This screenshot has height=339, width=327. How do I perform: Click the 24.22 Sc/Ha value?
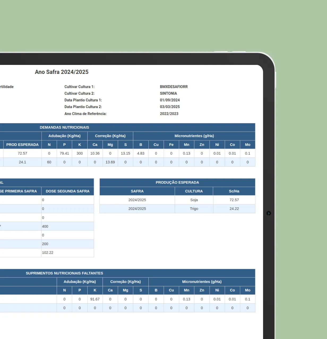coord(234,209)
